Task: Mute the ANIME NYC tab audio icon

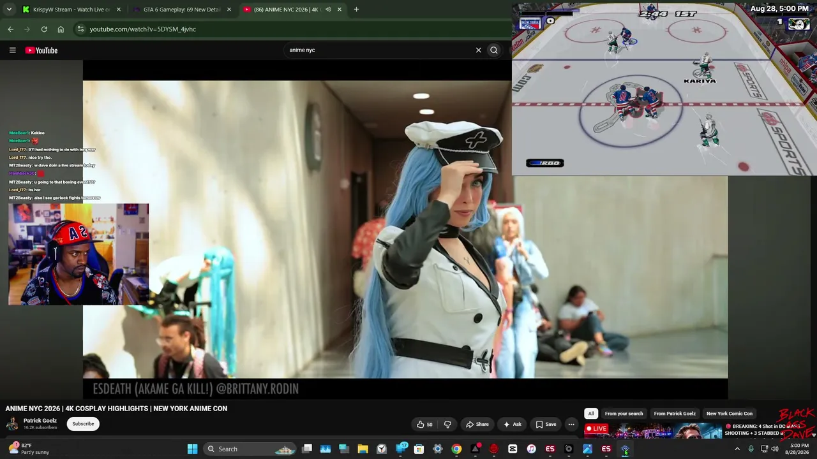Action: 328,10
